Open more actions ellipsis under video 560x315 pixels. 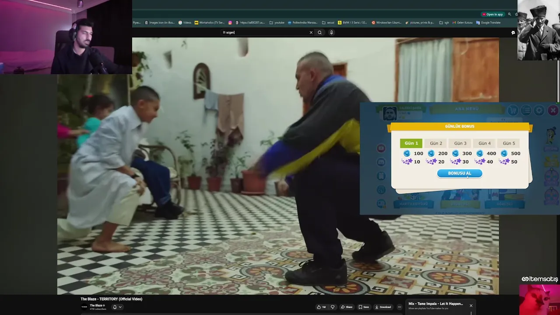click(399, 307)
